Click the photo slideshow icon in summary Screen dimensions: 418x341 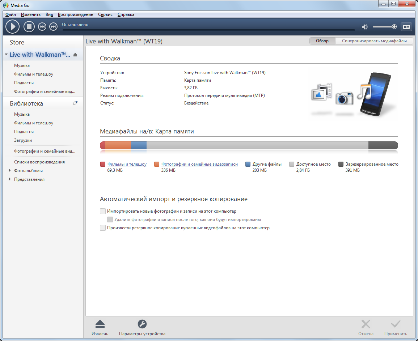coord(321,92)
